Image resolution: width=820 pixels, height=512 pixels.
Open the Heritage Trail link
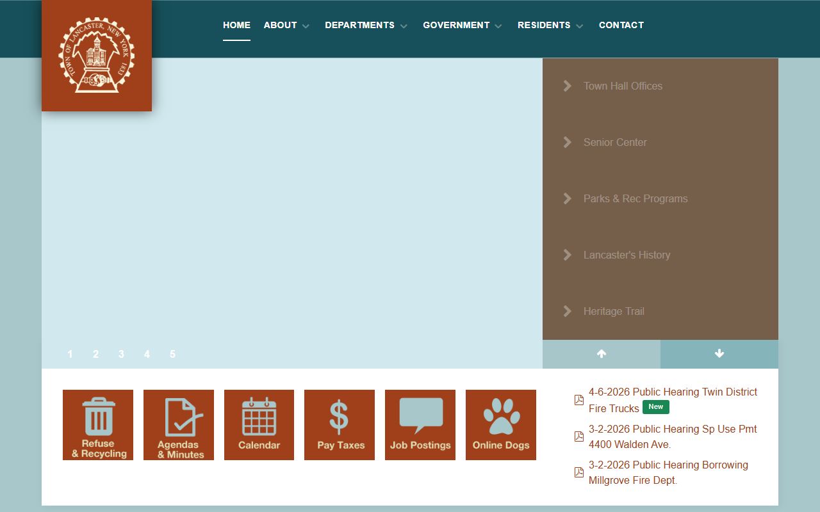pyautogui.click(x=614, y=311)
